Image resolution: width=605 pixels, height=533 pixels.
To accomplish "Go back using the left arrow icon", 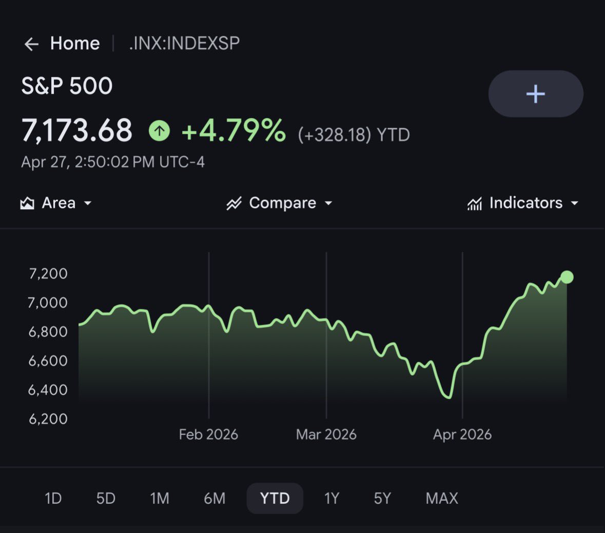I will pos(31,44).
